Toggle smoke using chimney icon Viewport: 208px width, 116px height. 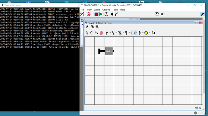117,14
